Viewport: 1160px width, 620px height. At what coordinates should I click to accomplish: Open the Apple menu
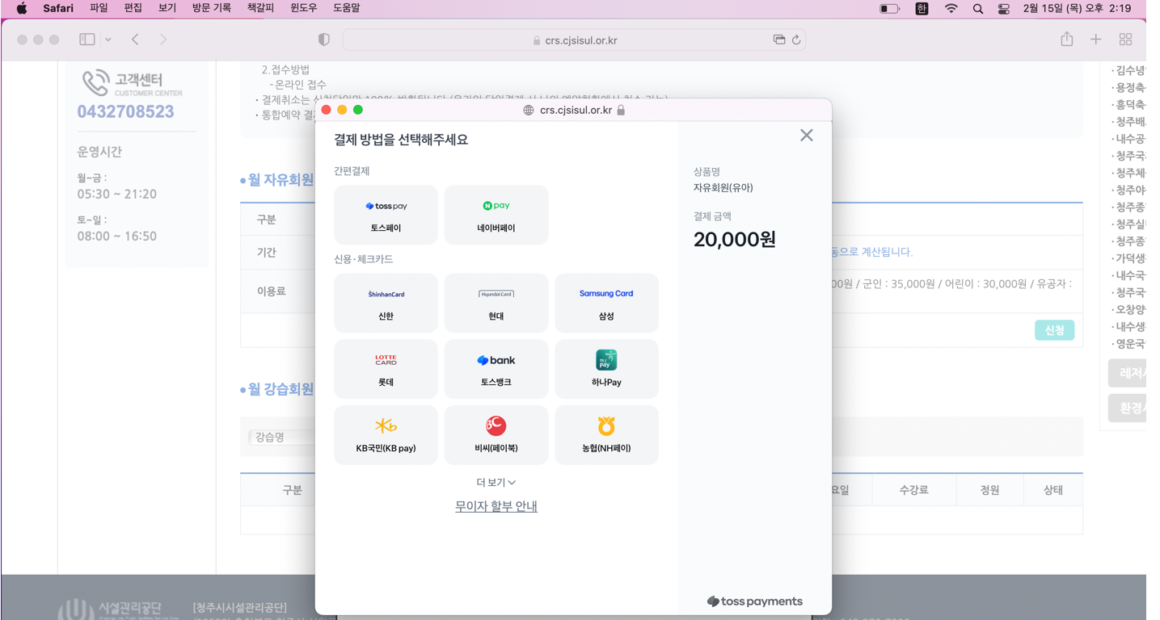point(22,8)
